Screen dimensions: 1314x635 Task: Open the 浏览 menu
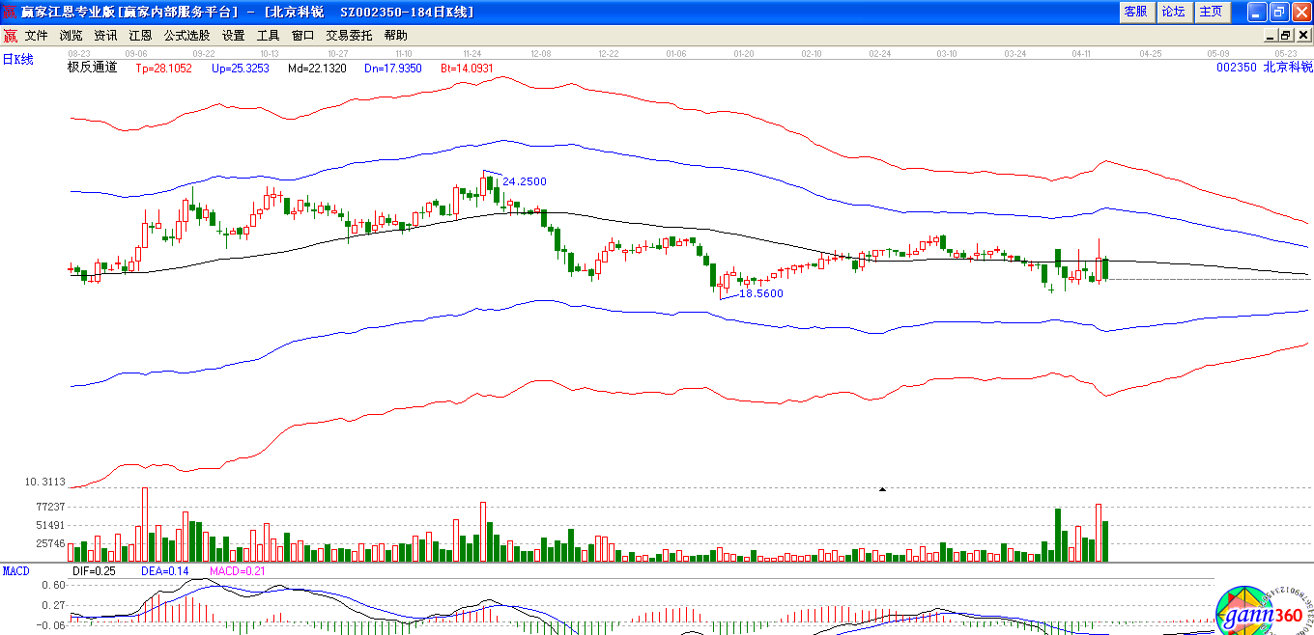(x=71, y=36)
